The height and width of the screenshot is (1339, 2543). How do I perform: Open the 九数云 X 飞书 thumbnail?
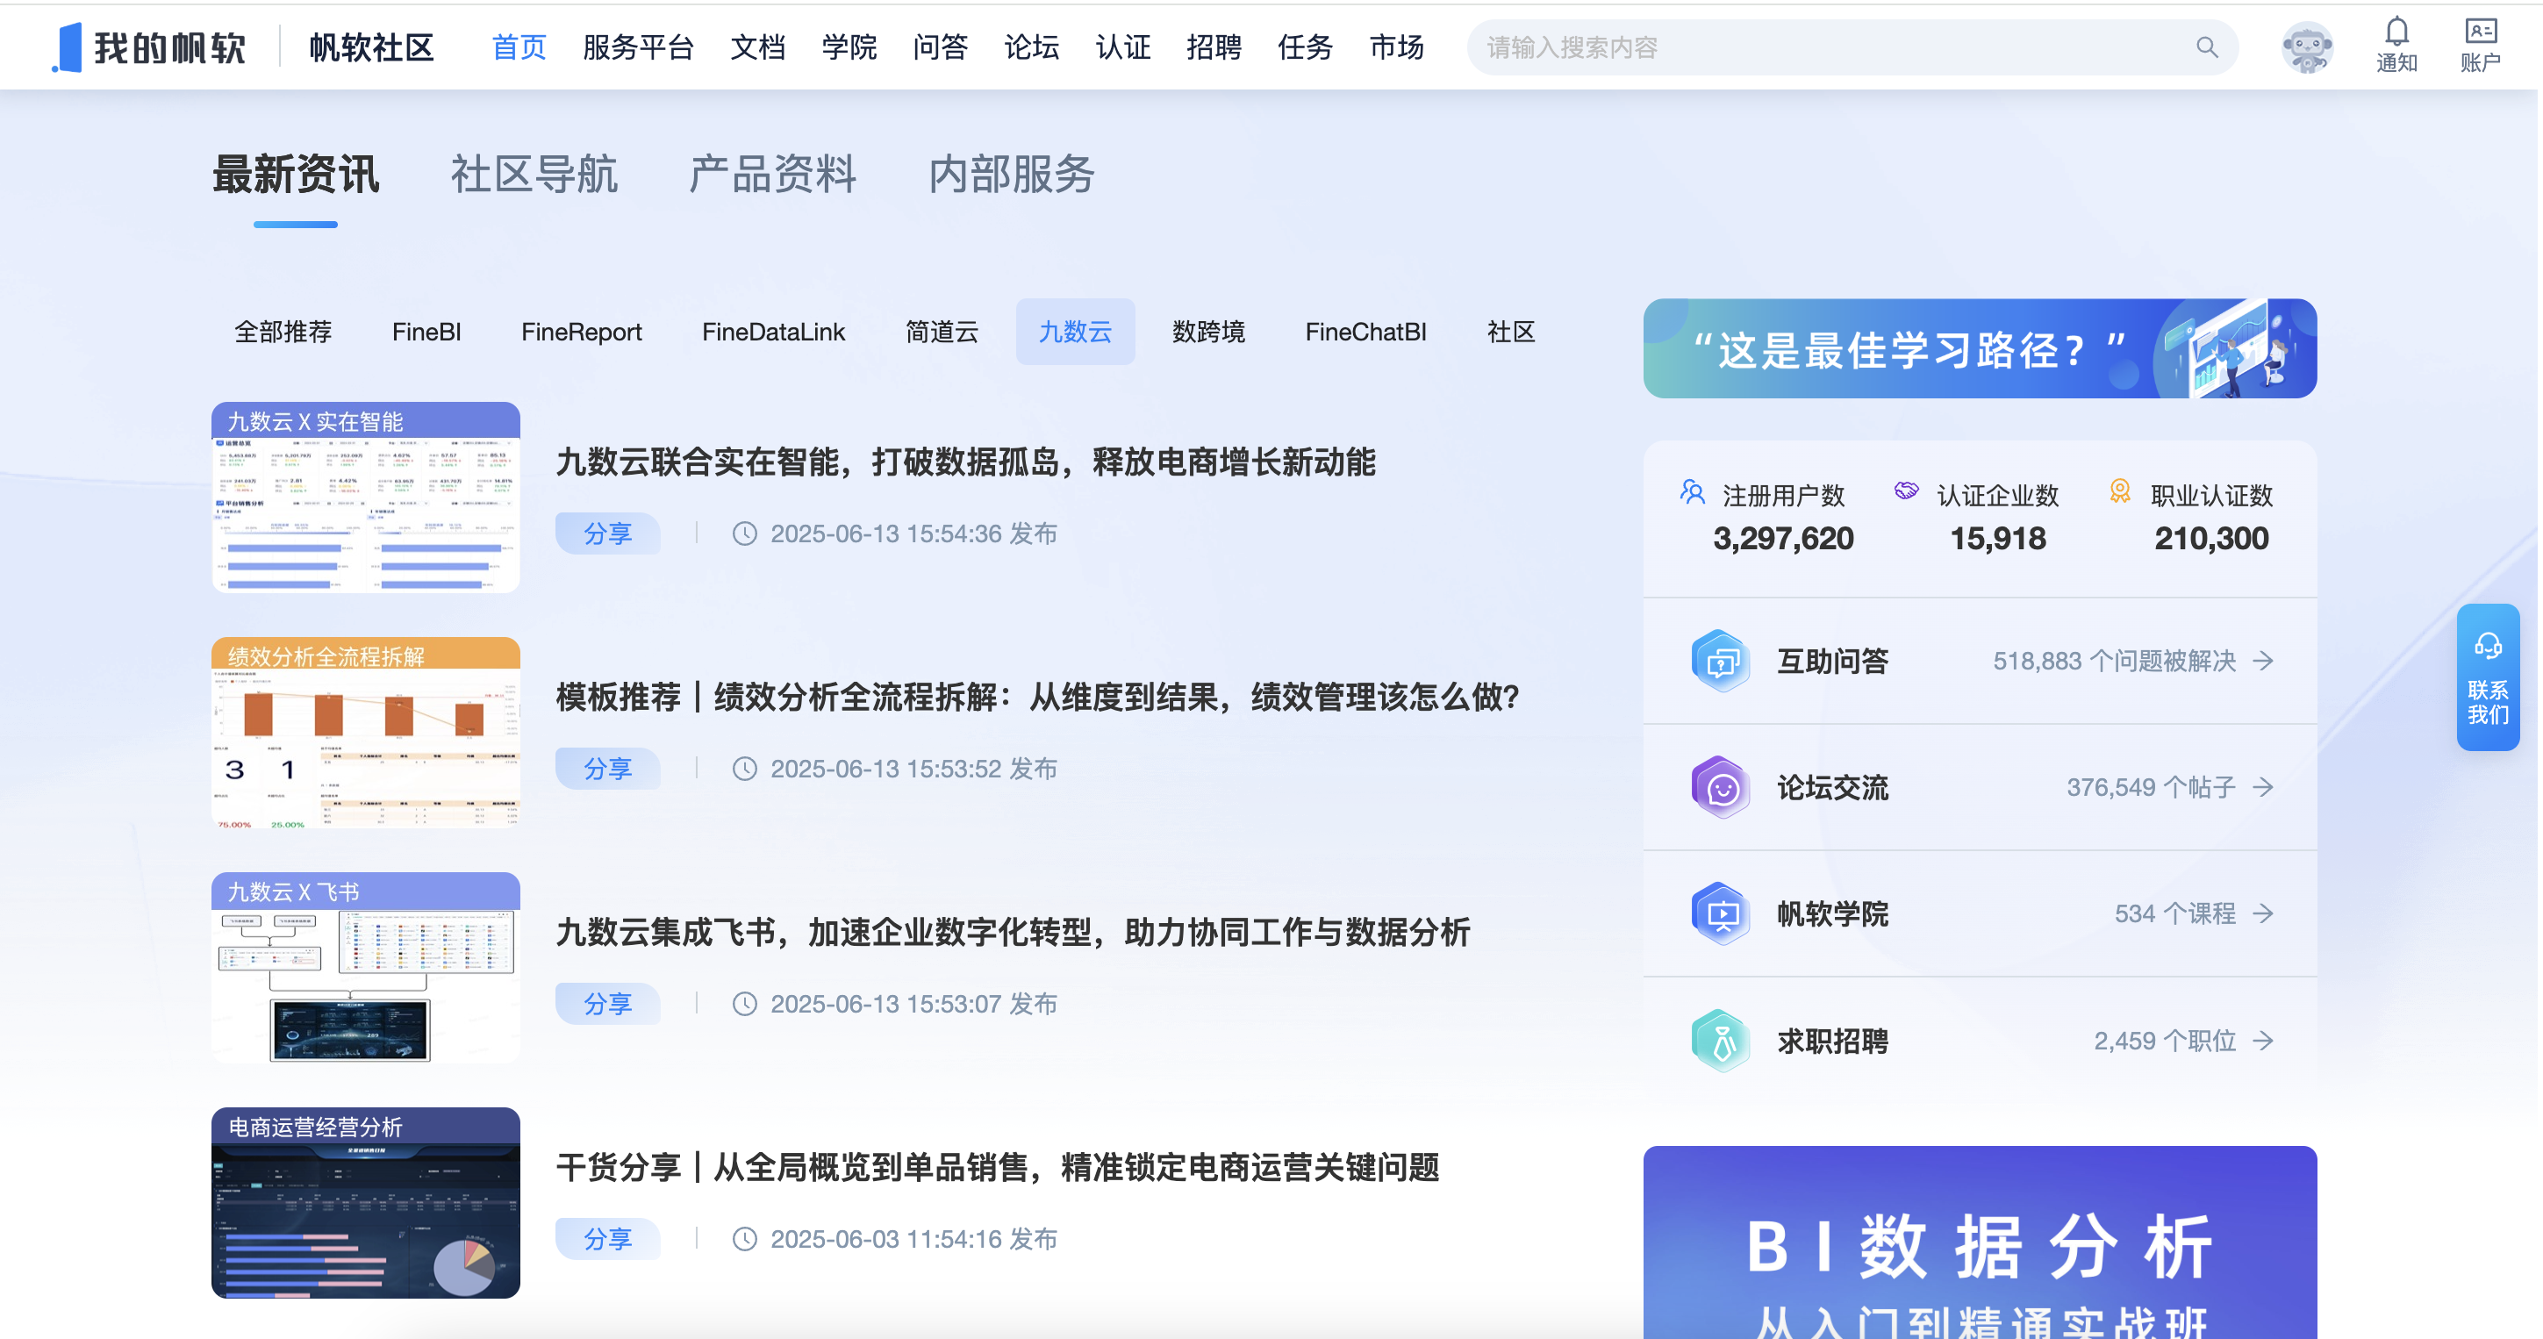[x=365, y=967]
